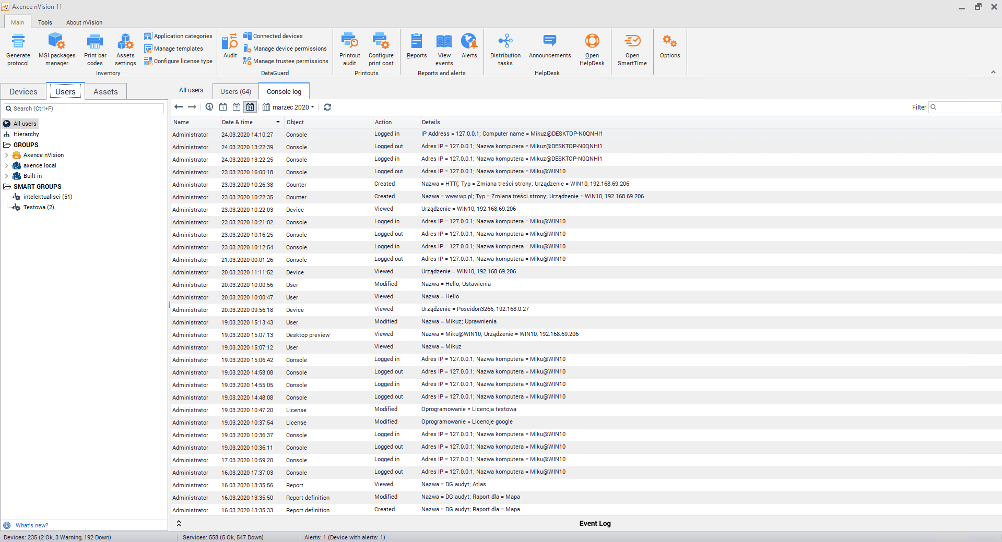Image resolution: width=1002 pixels, height=542 pixels.
Task: Show last hour time range
Action: click(209, 107)
